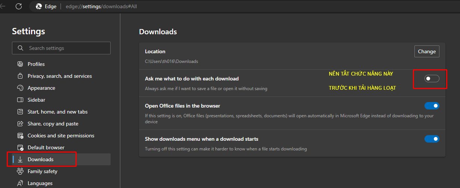This screenshot has height=188, width=460.
Task: Click 'Turning off this setting' description text
Action: tap(226, 149)
